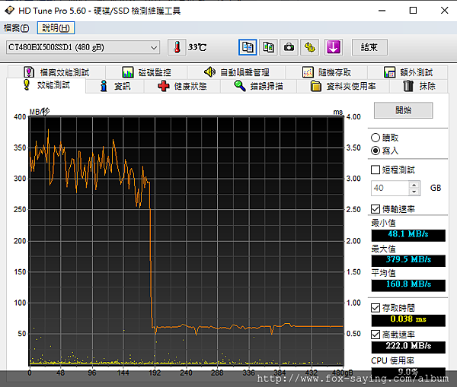The height and width of the screenshot is (387, 457).
Task: Toggle the 傳輸速率 checkbox
Action: coord(376,209)
